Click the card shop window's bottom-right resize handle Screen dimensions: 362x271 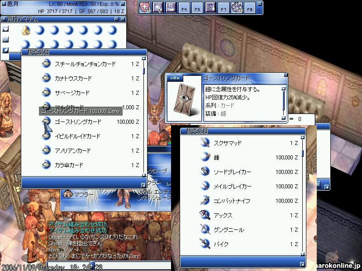point(143,185)
